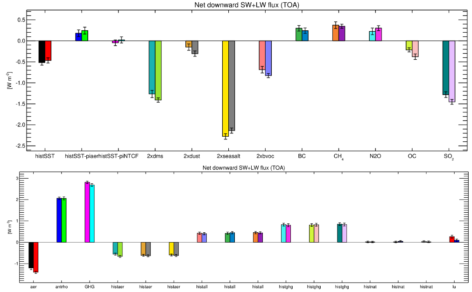Click the black histSST bar

(x=42, y=52)
